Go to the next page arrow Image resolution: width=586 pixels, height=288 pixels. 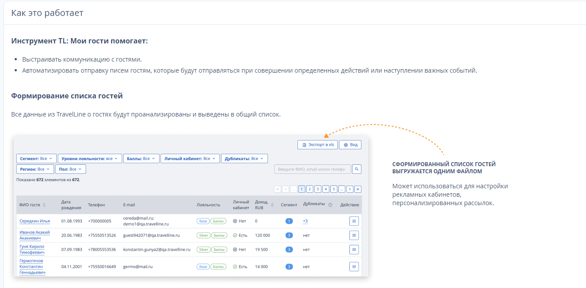(350, 189)
